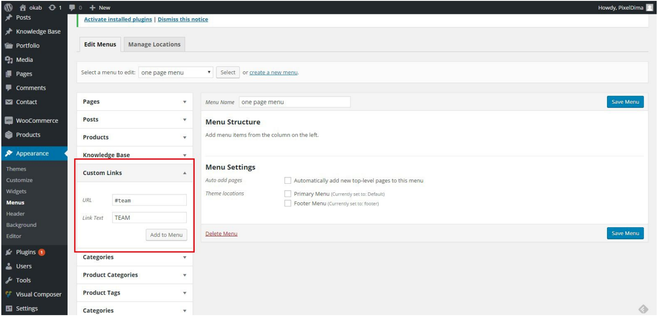
Task: Open Editor under Appearance
Action: pyautogui.click(x=14, y=236)
